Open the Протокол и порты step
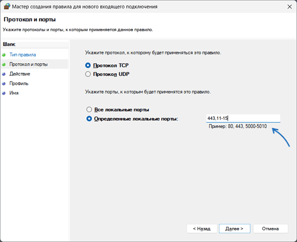The image size is (297, 242). pyautogui.click(x=28, y=64)
